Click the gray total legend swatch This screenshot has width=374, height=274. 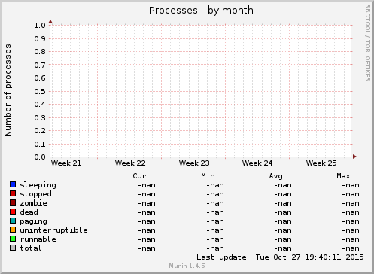tap(13, 248)
